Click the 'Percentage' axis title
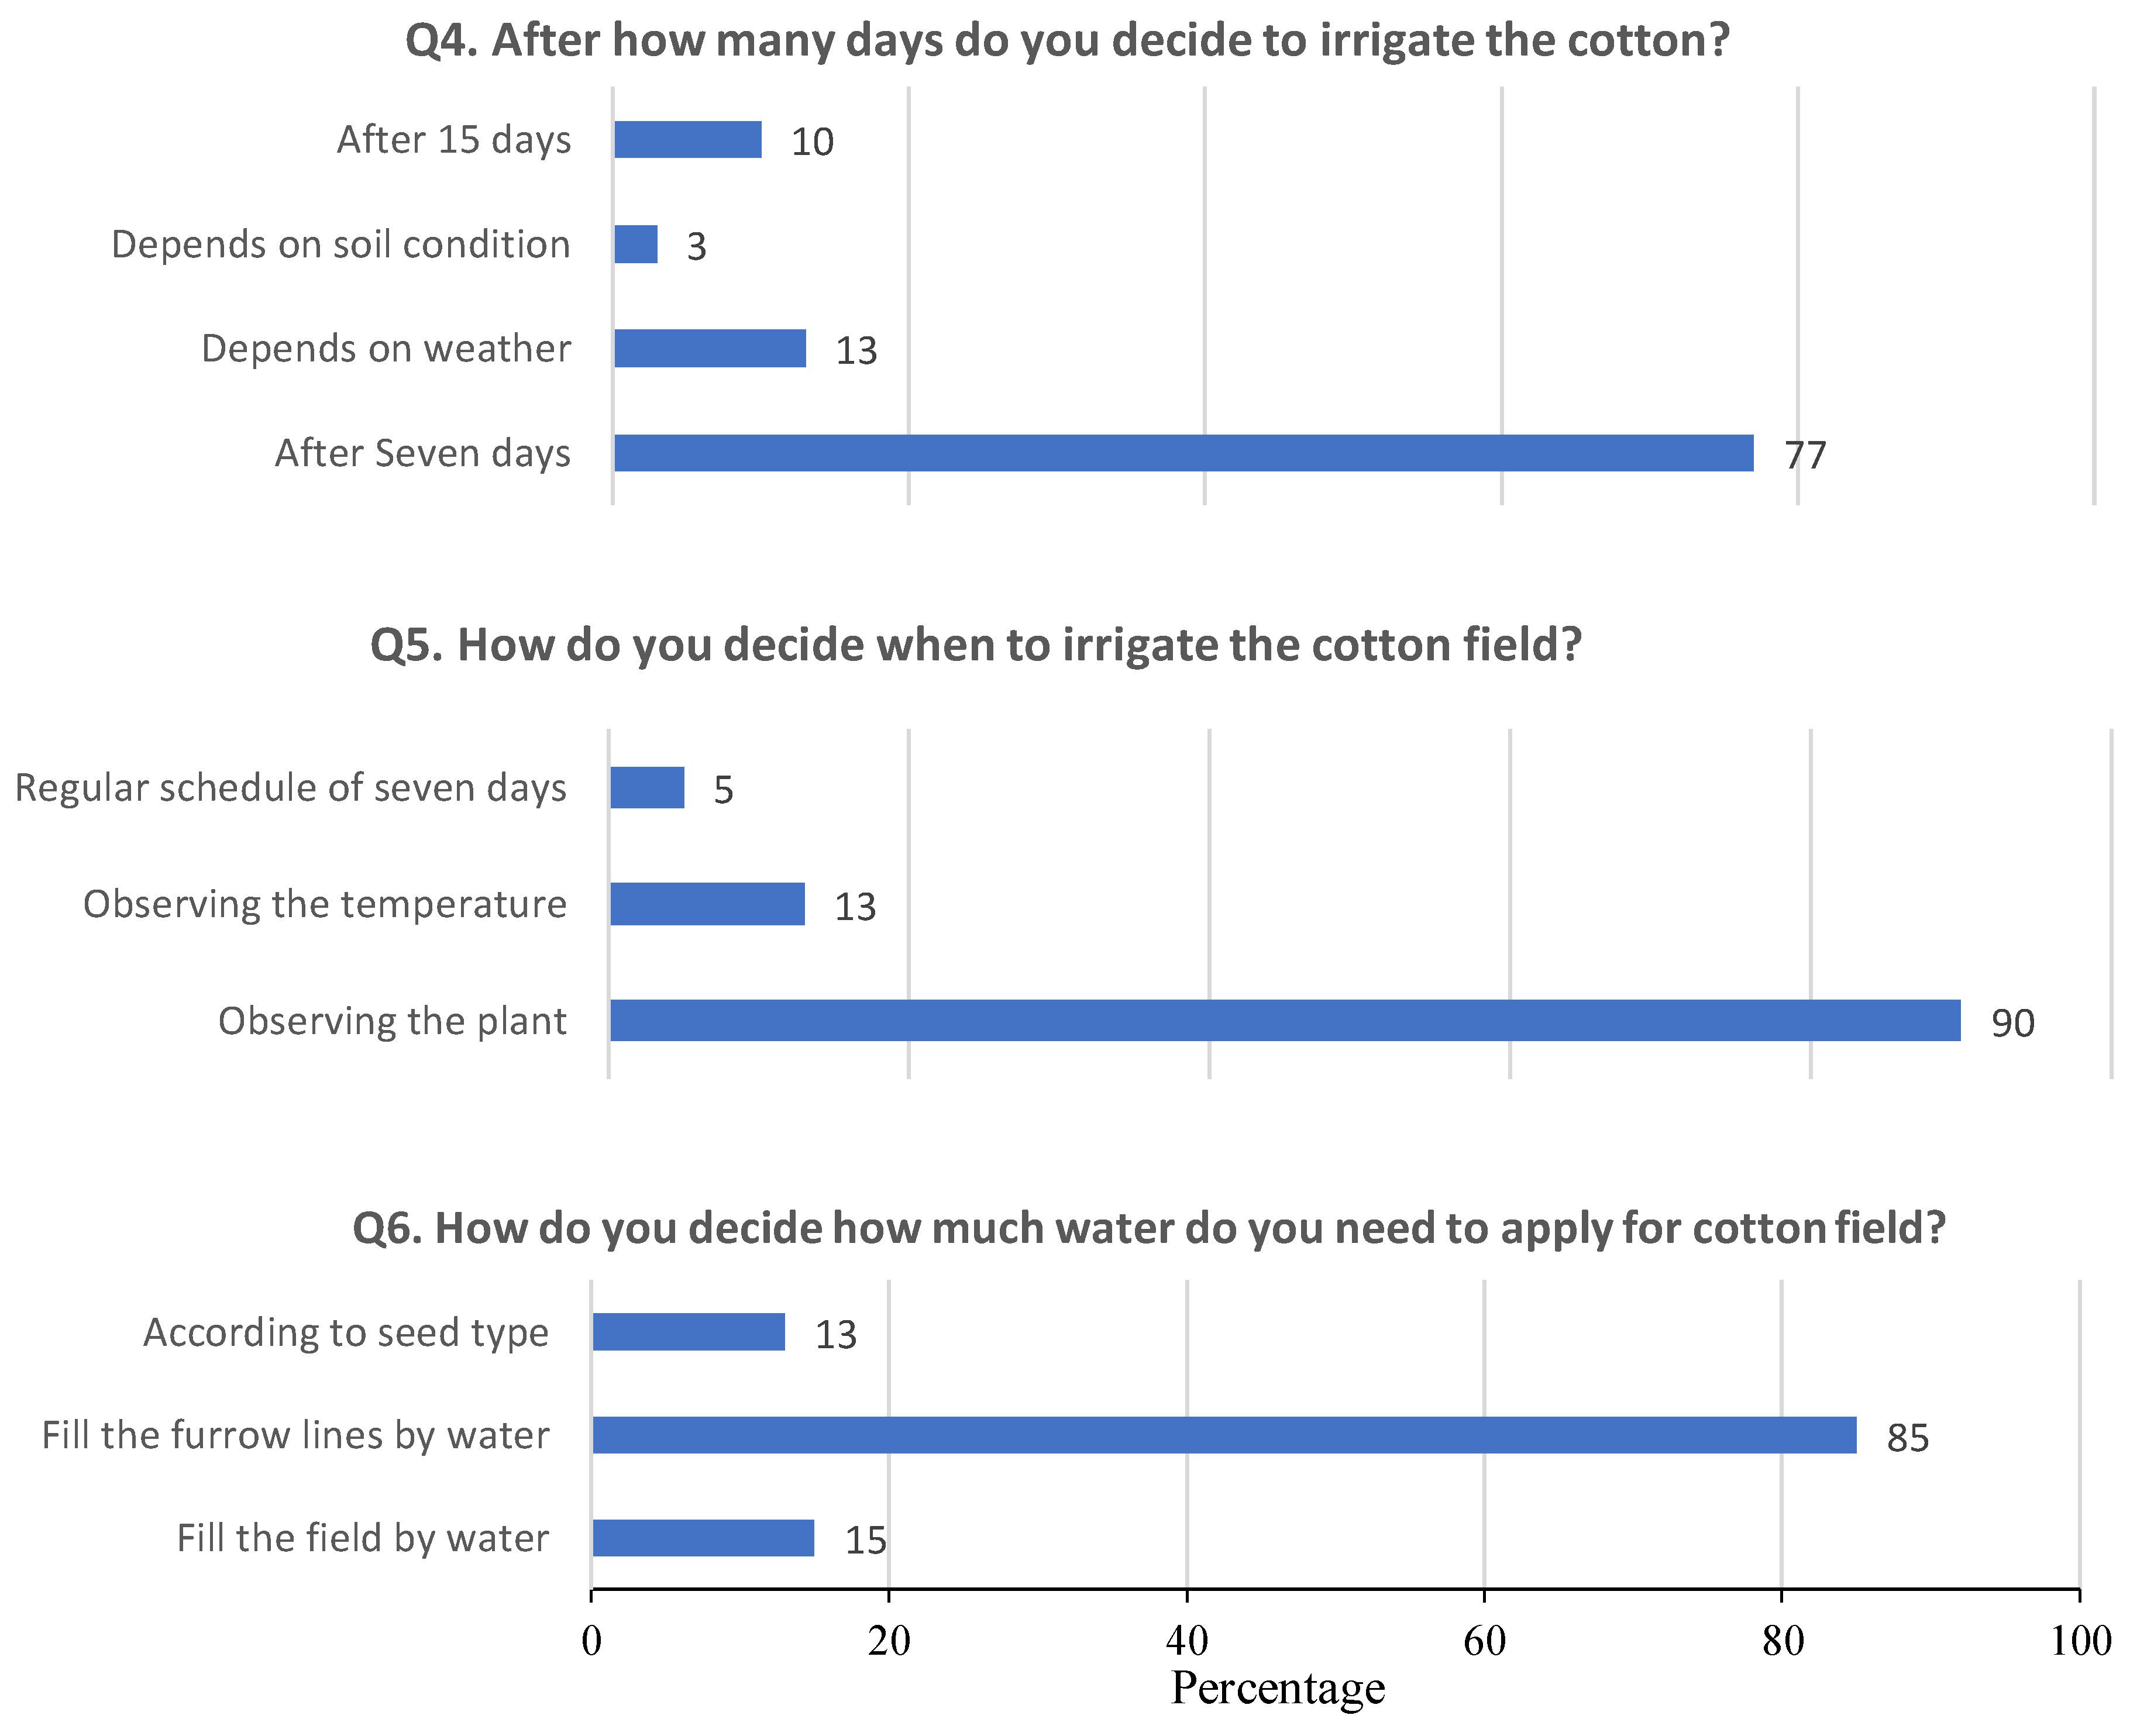The height and width of the screenshot is (1736, 2154). coord(1277,1688)
